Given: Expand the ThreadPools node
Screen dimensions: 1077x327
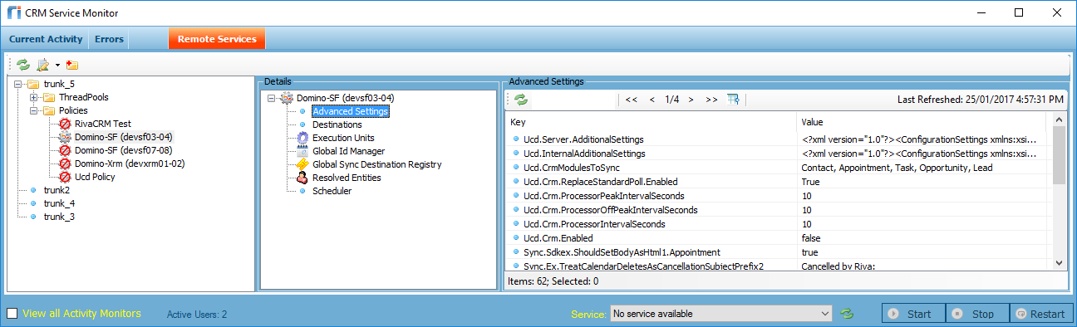Looking at the screenshot, I should tap(33, 98).
